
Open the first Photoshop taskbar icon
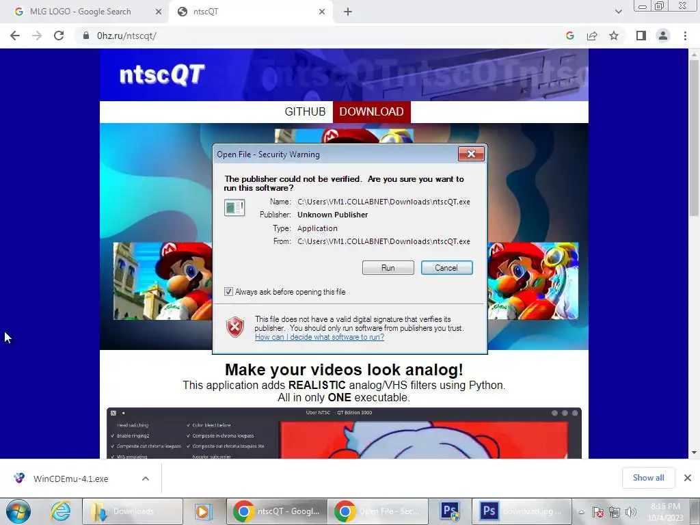(x=450, y=511)
